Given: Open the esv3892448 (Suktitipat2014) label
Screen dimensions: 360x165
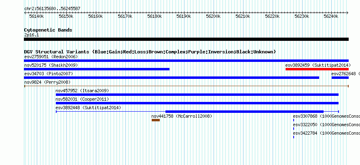Looking at the screenshot, I should pyautogui.click(x=88, y=108).
